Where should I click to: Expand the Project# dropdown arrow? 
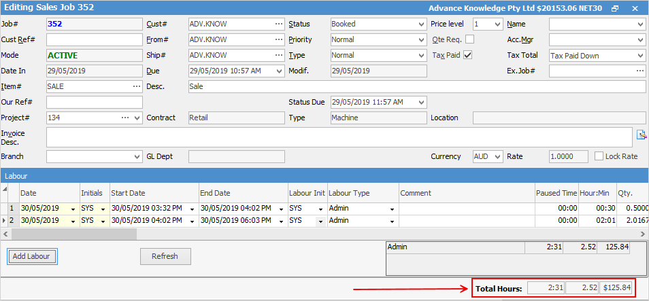(x=137, y=118)
